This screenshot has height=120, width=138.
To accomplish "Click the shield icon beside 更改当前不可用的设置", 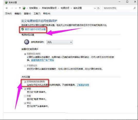I will coord(23,29).
